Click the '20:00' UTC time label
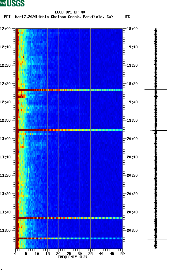 [x=132, y=139]
